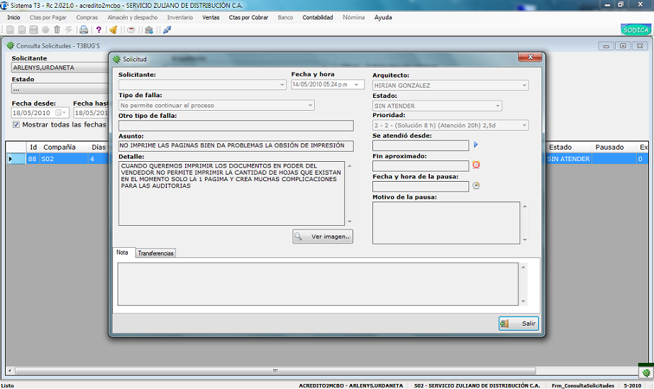
Task: Click the blue play arrow beside Se atendió desde
Action: tap(476, 144)
